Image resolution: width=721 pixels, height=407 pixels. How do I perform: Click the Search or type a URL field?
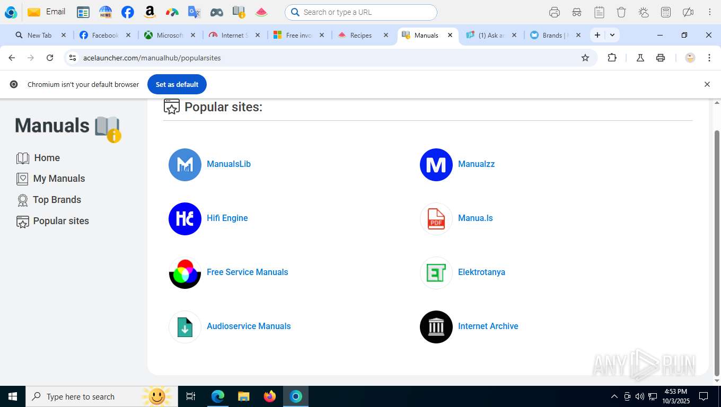click(x=361, y=12)
